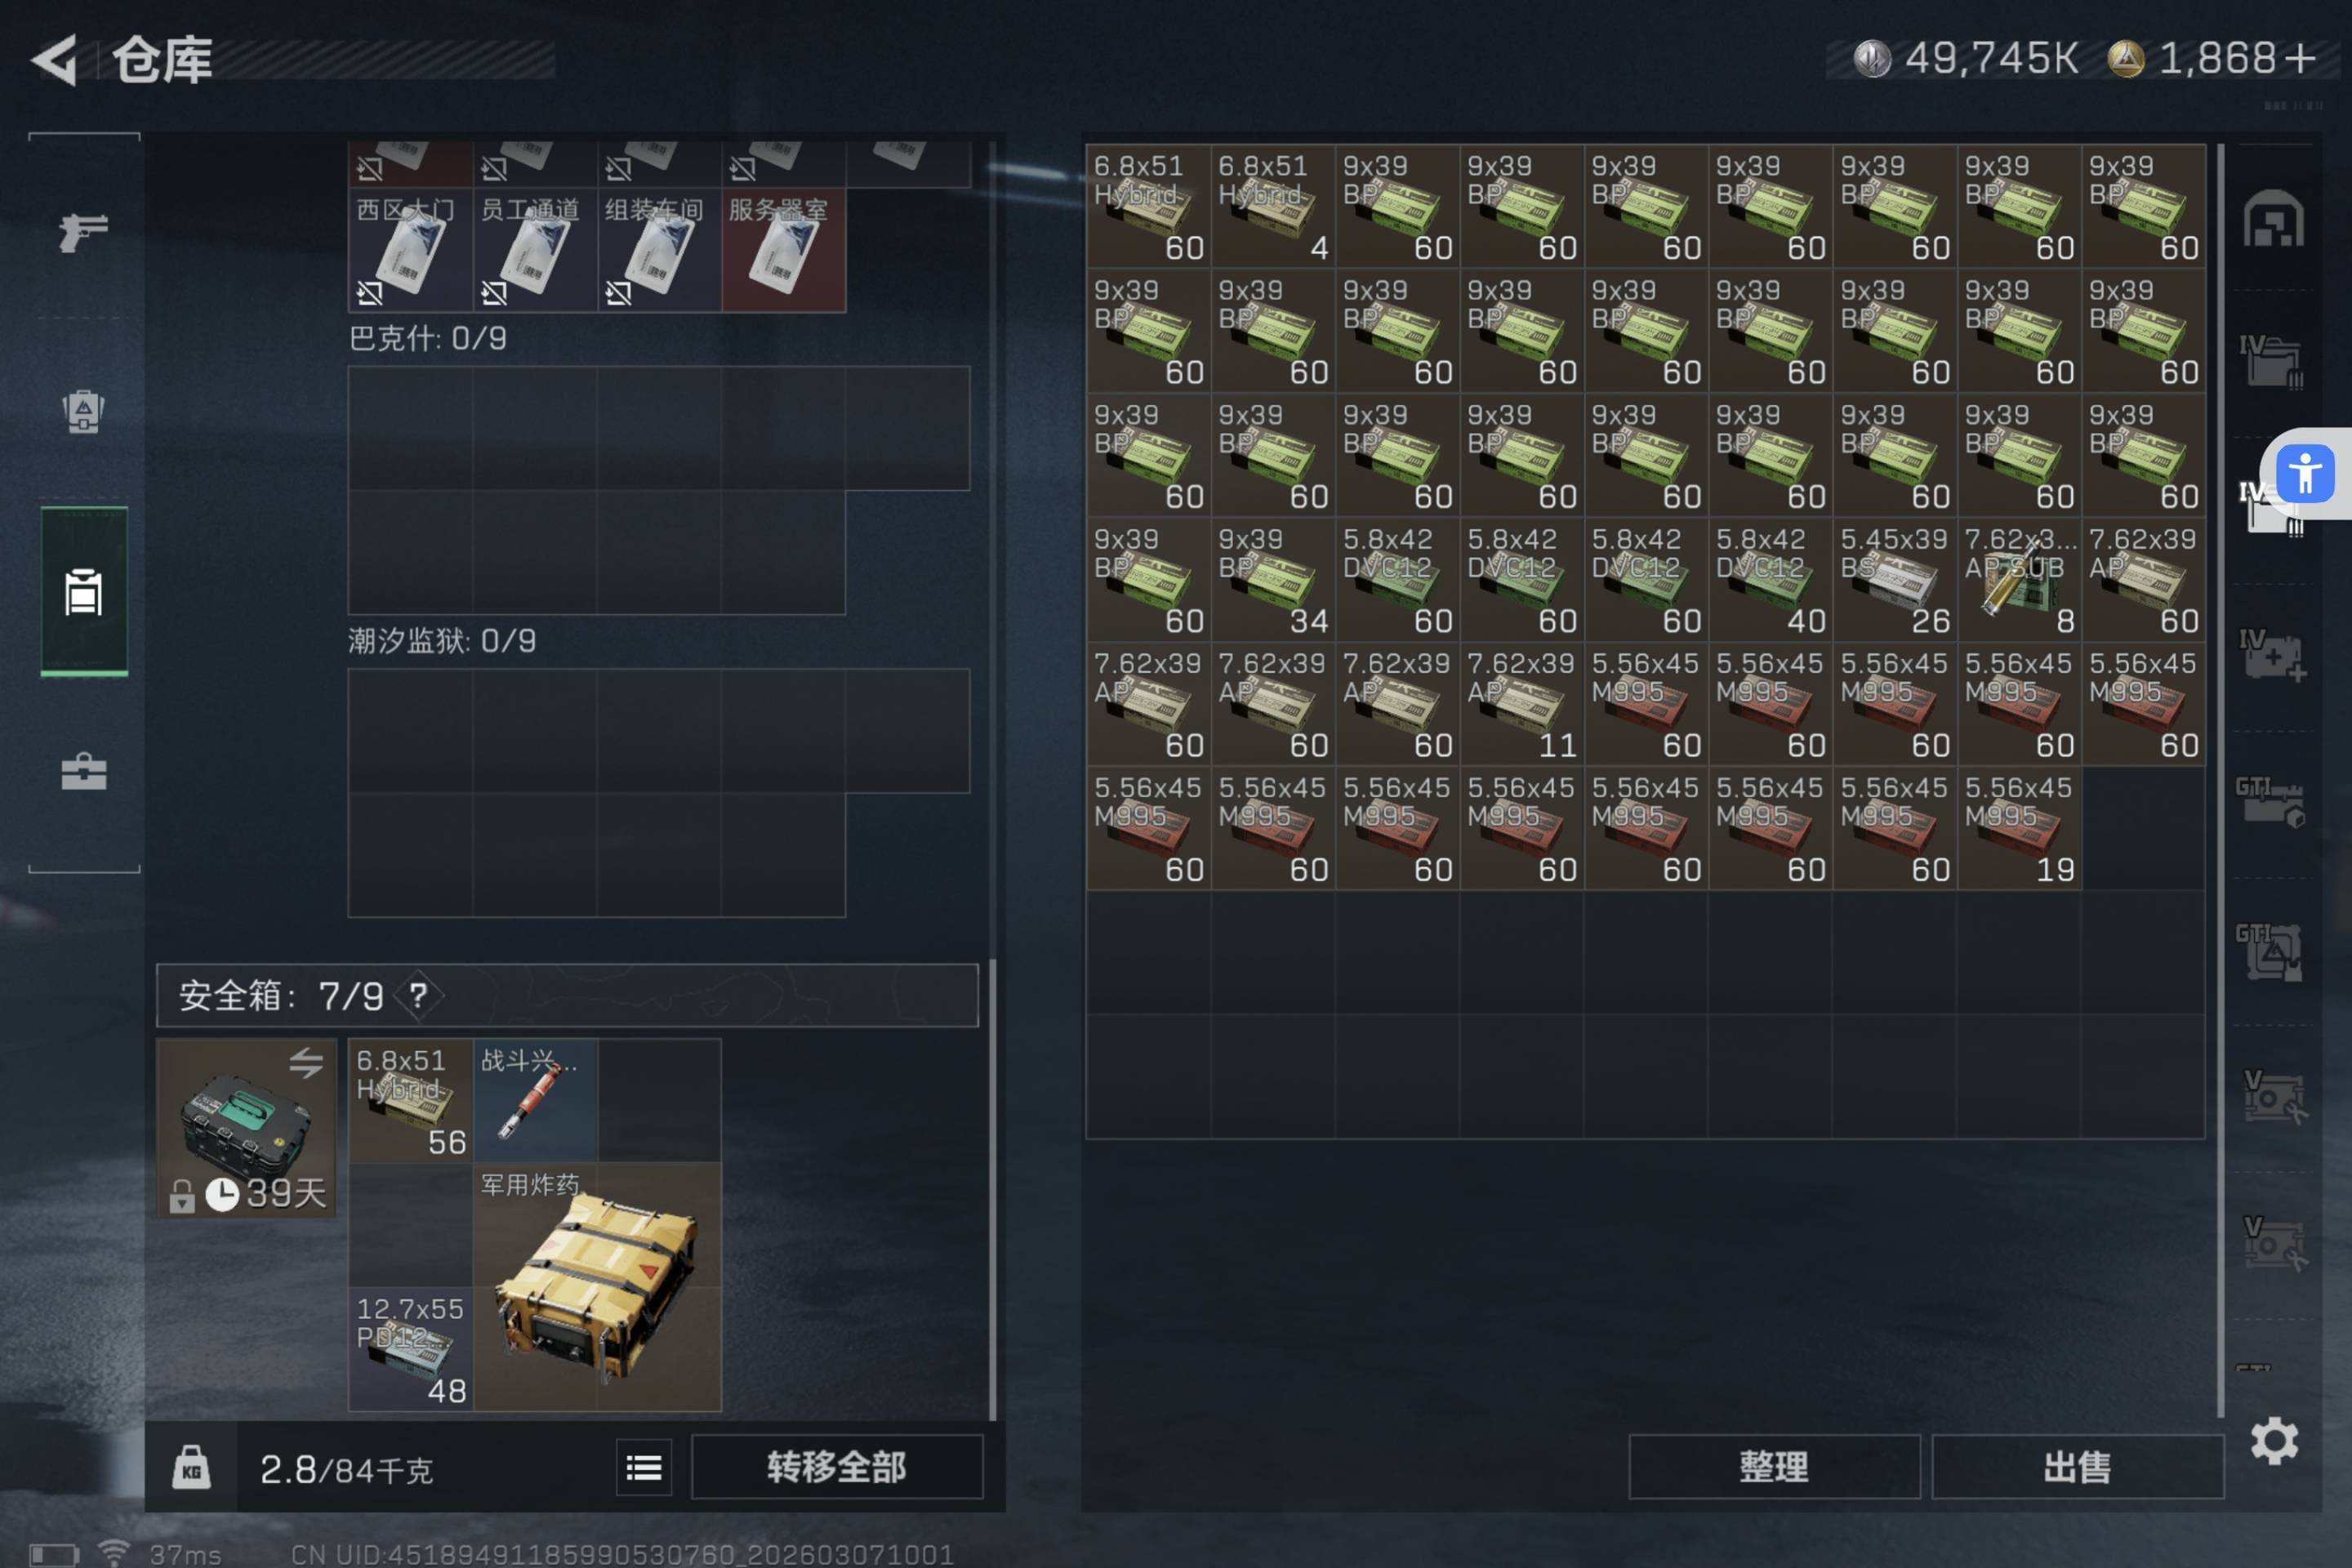Select the briefcase category in left sidebar
The height and width of the screenshot is (1568, 2352).
point(84,771)
